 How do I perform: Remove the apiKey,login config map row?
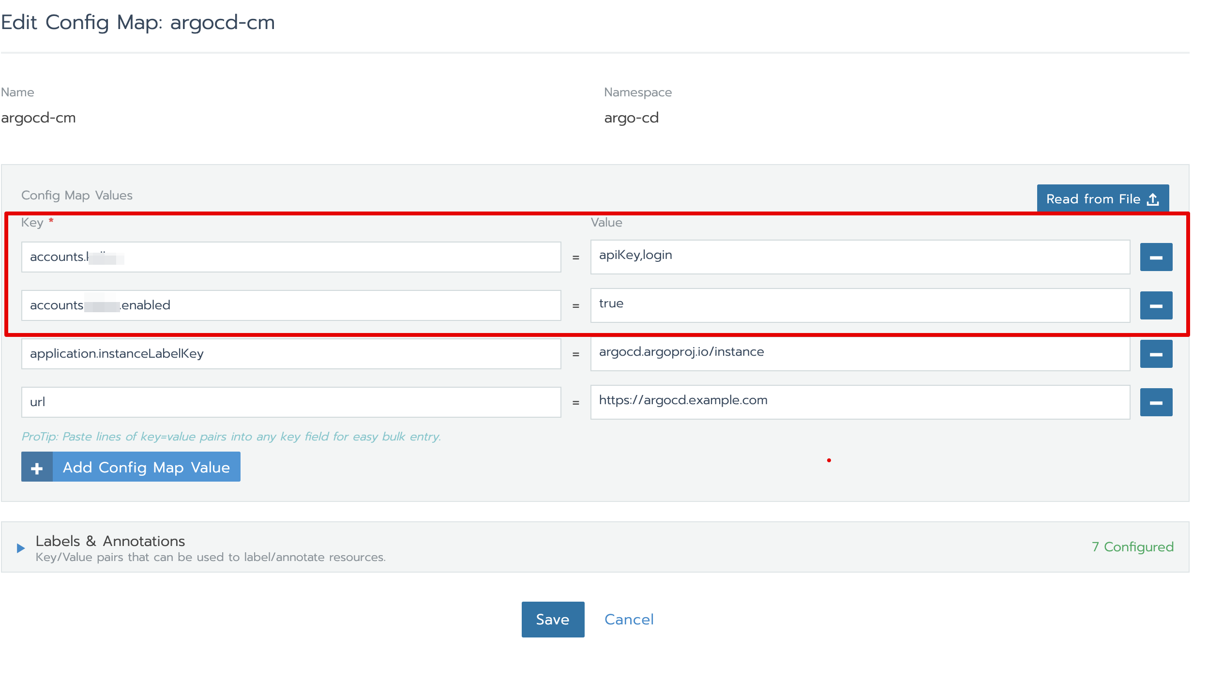[1156, 257]
